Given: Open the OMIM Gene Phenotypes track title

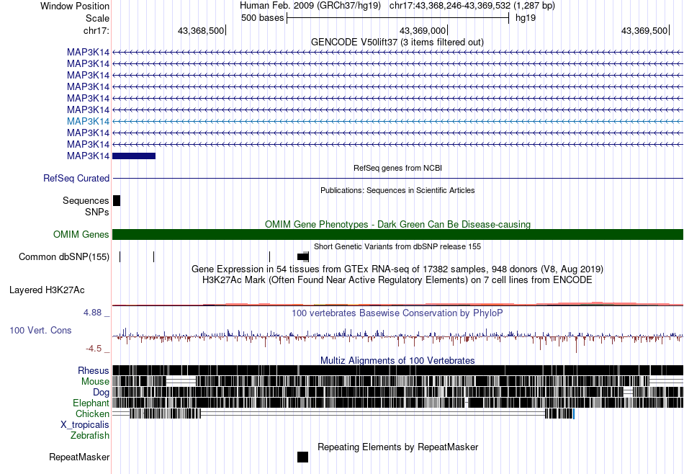Looking at the screenshot, I should point(397,224).
